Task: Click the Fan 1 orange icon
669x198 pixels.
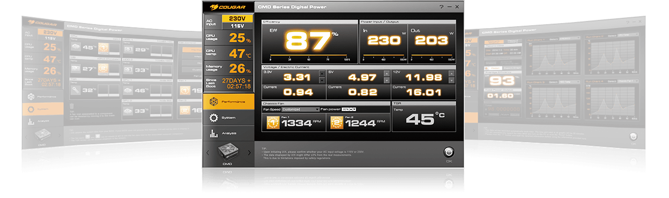Action: tap(273, 122)
